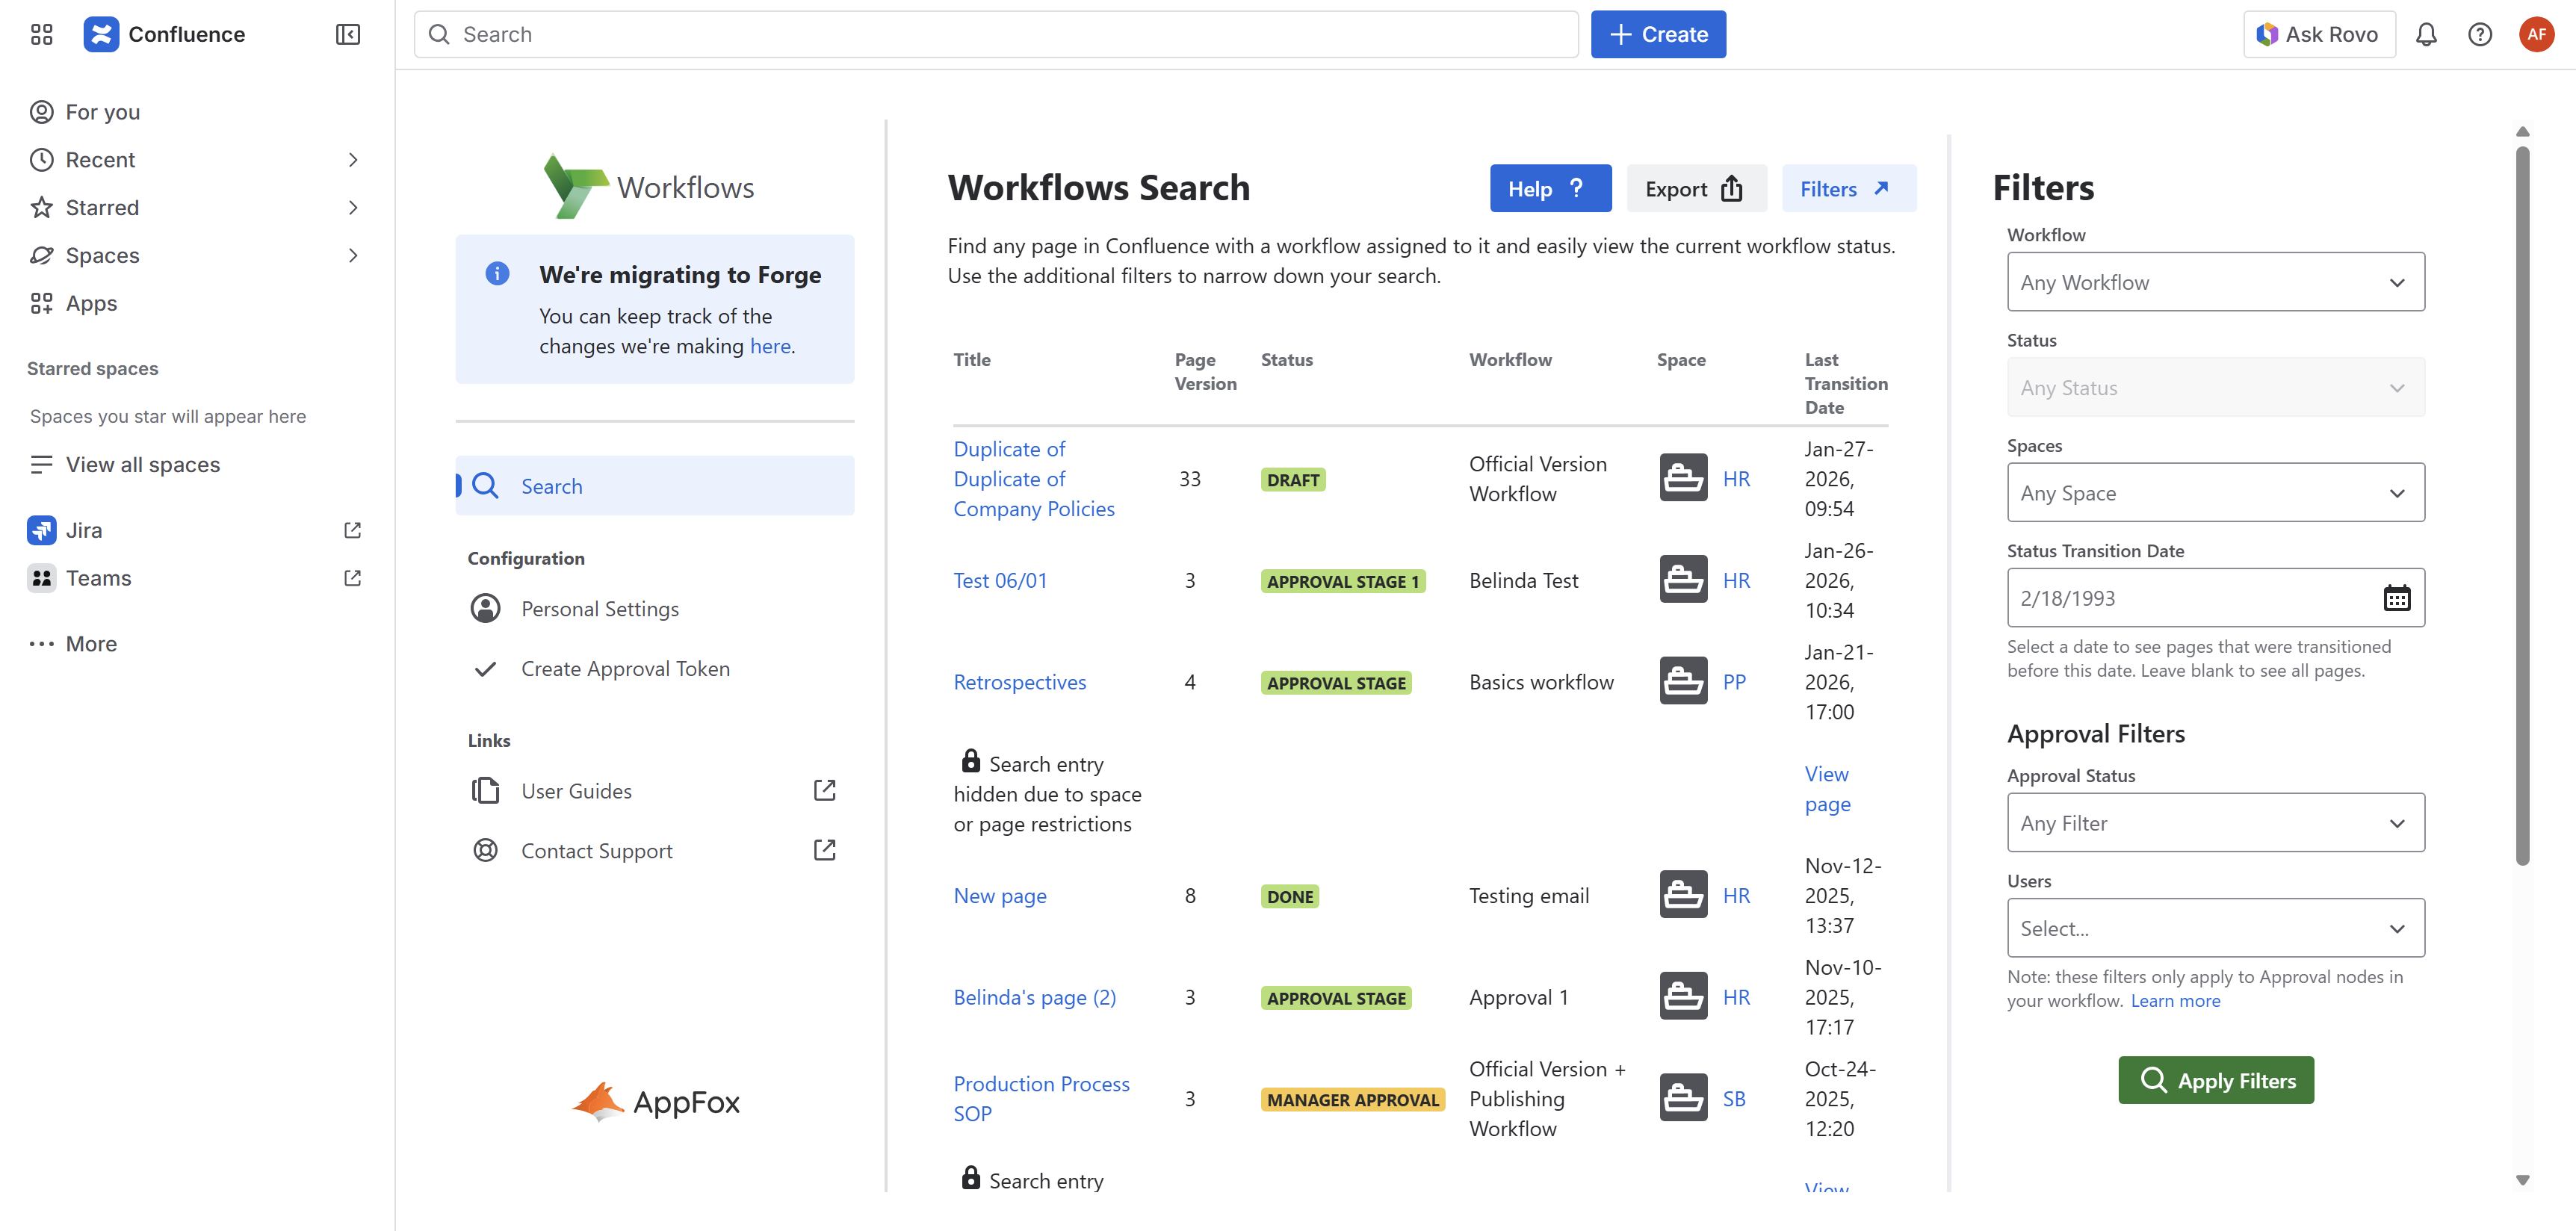Click the Export button
The image size is (2576, 1231).
point(1695,189)
